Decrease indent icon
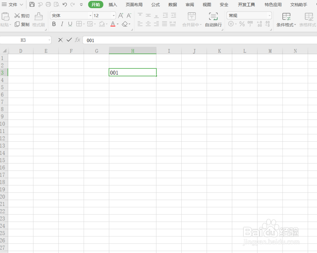 165,15
